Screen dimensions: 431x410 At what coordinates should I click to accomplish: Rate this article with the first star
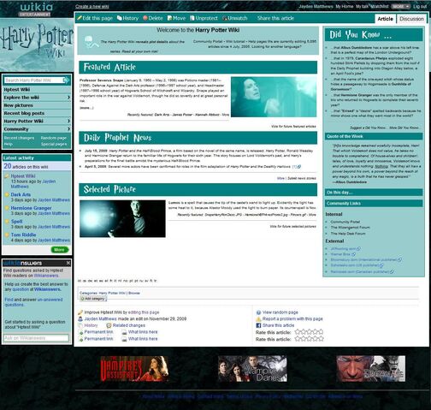298,332
